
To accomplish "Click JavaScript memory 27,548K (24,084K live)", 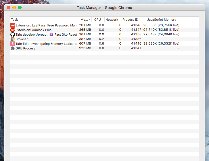I will pos(161,34).
